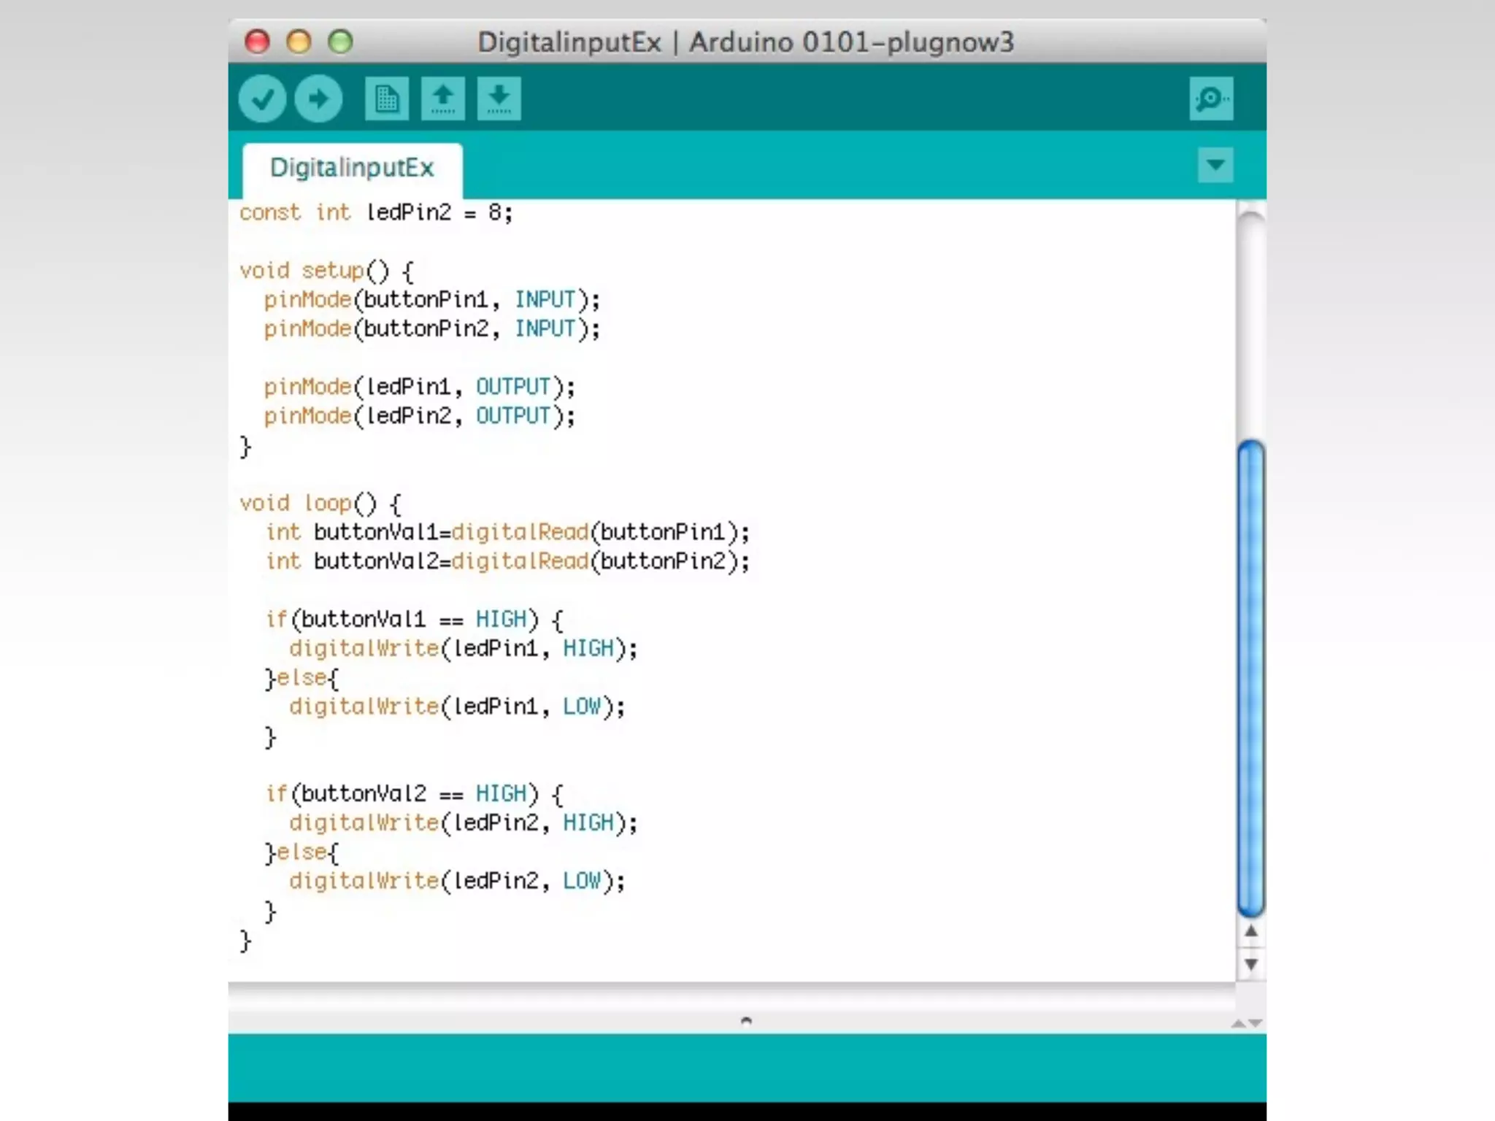Click the green zoom window button
The height and width of the screenshot is (1121, 1495).
click(340, 42)
